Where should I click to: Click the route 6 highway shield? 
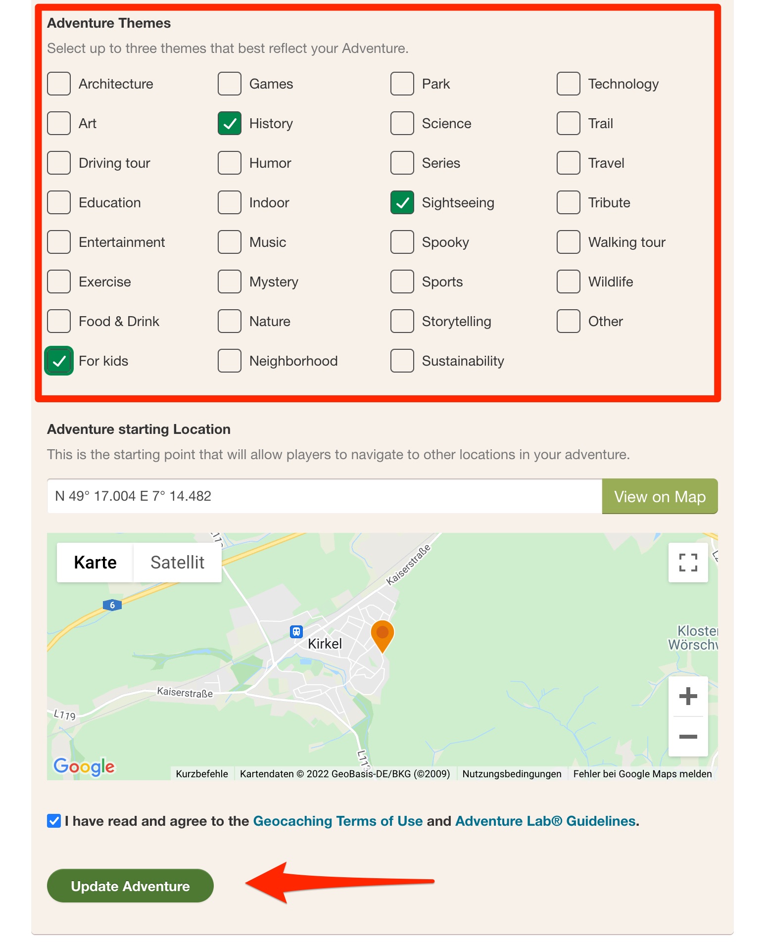(x=112, y=605)
